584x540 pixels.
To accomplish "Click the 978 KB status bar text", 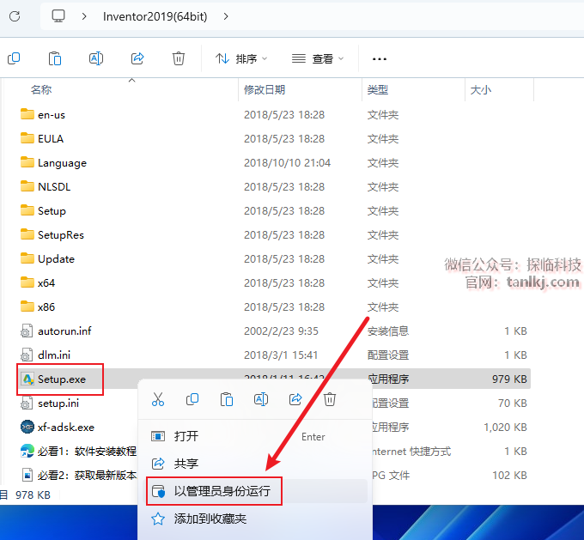I will click(x=33, y=495).
